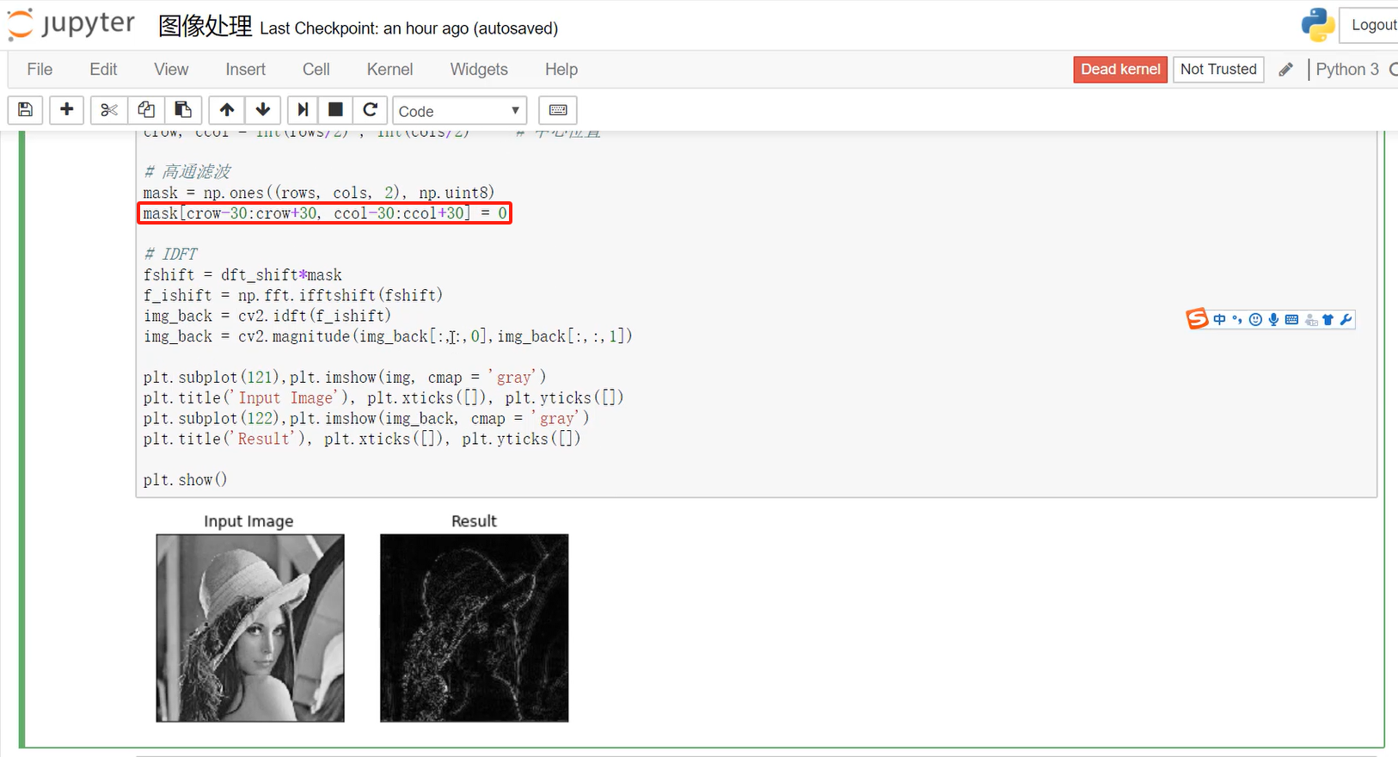Viewport: 1398px width, 757px height.
Task: Move the selected cell up
Action: point(227,110)
